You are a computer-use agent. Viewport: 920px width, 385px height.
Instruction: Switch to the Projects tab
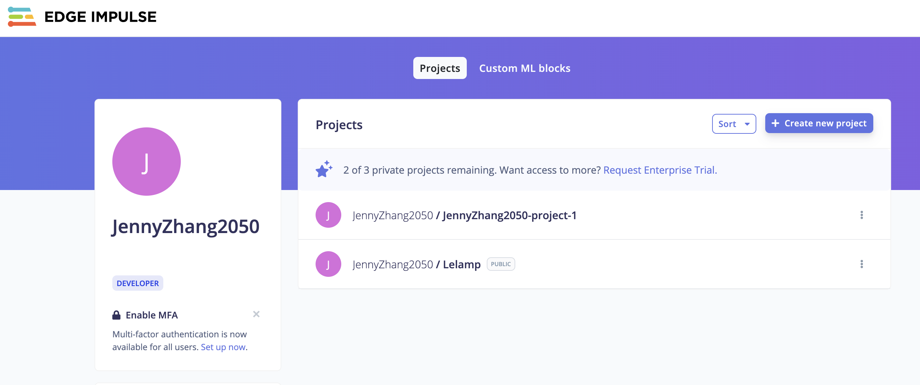tap(440, 68)
